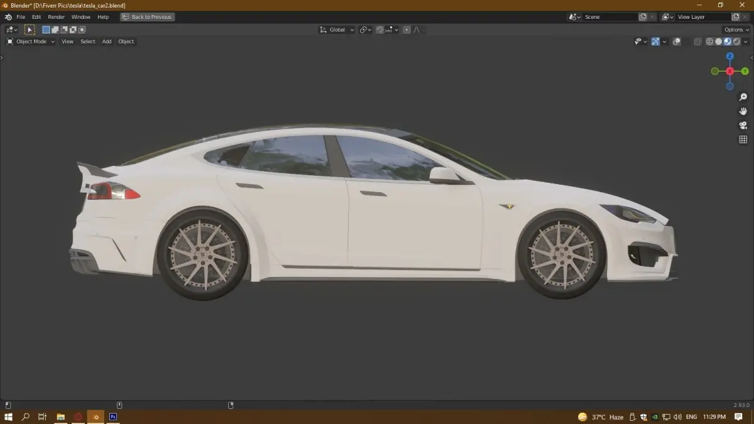754x424 pixels.
Task: Click the zoom view magnifier icon
Action: point(743,97)
